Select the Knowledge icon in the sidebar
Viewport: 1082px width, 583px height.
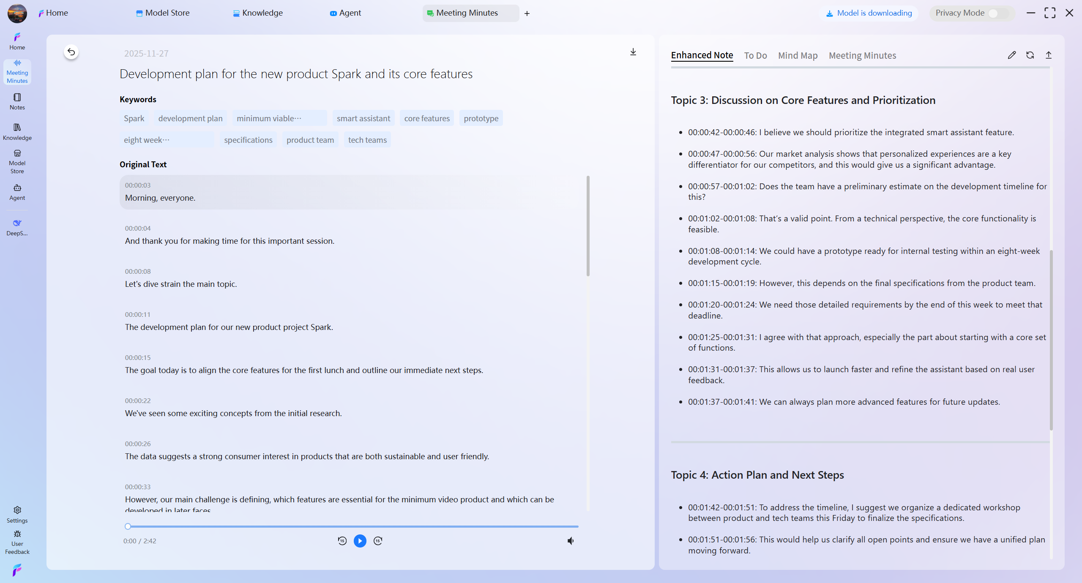(17, 131)
